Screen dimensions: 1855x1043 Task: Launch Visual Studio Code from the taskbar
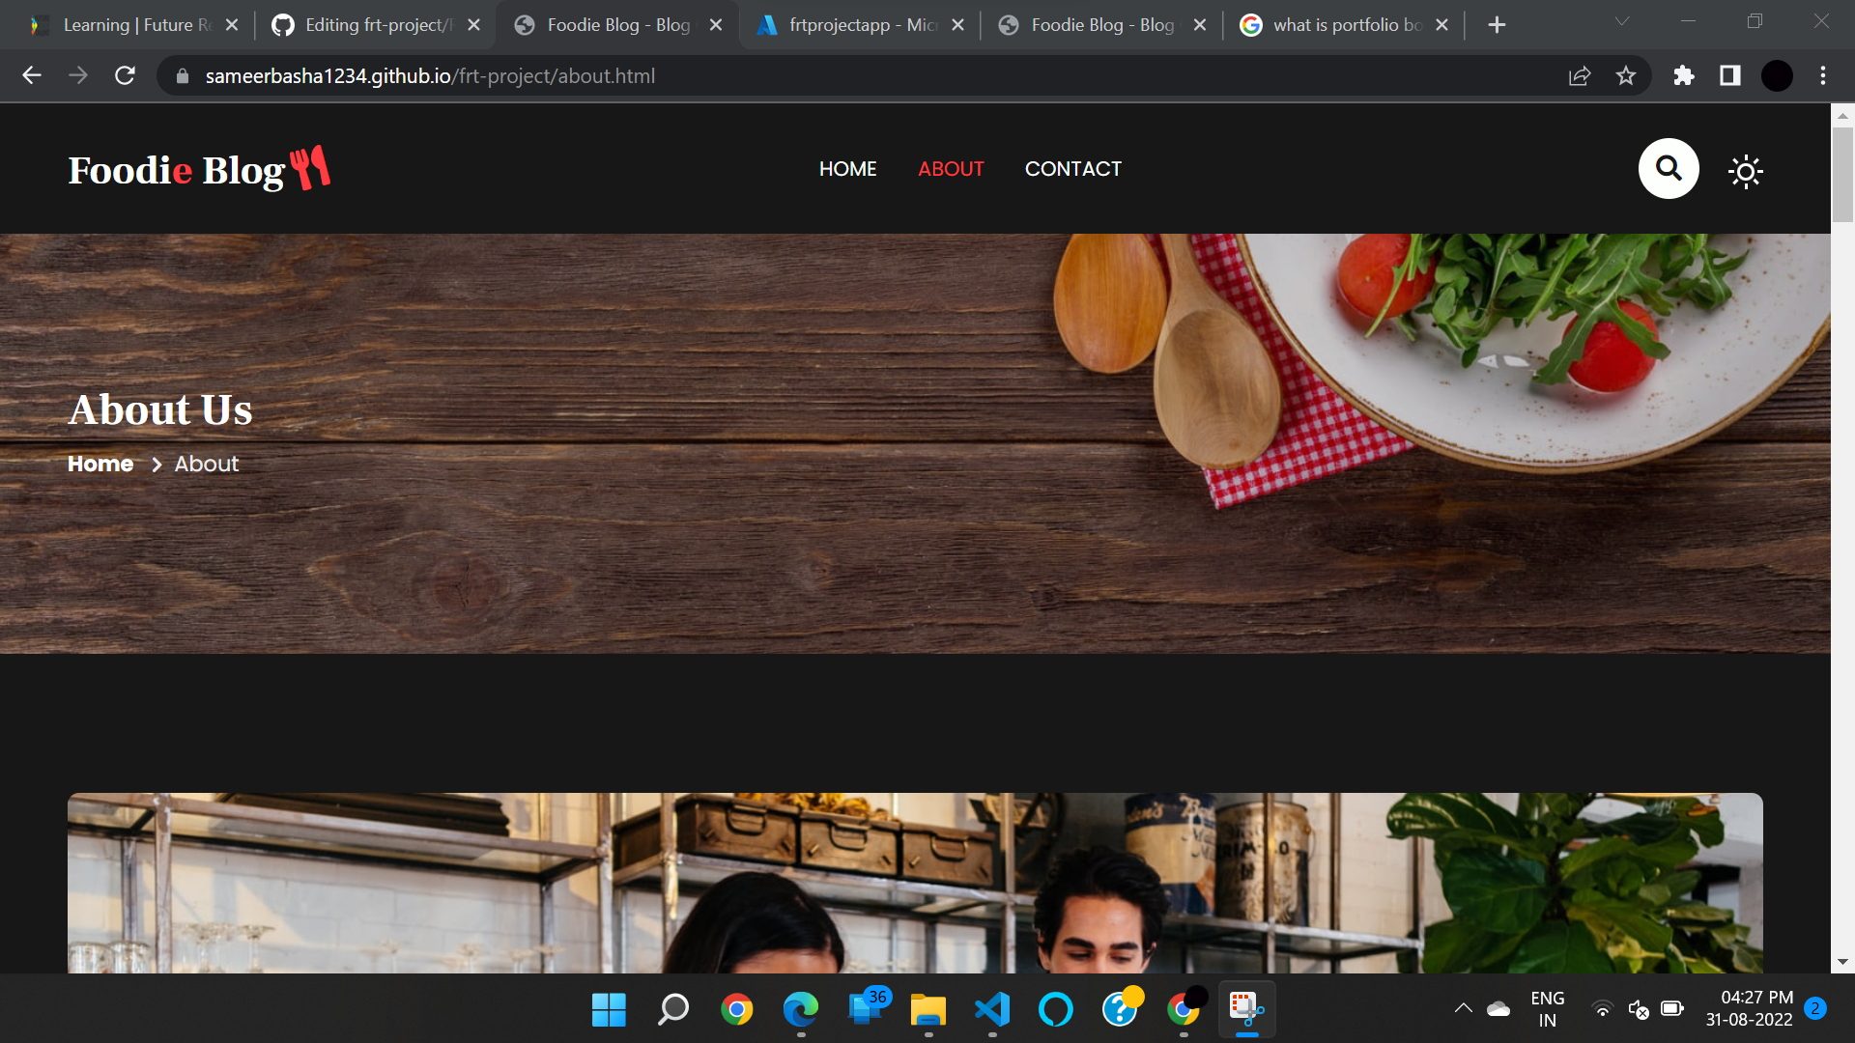tap(992, 1010)
